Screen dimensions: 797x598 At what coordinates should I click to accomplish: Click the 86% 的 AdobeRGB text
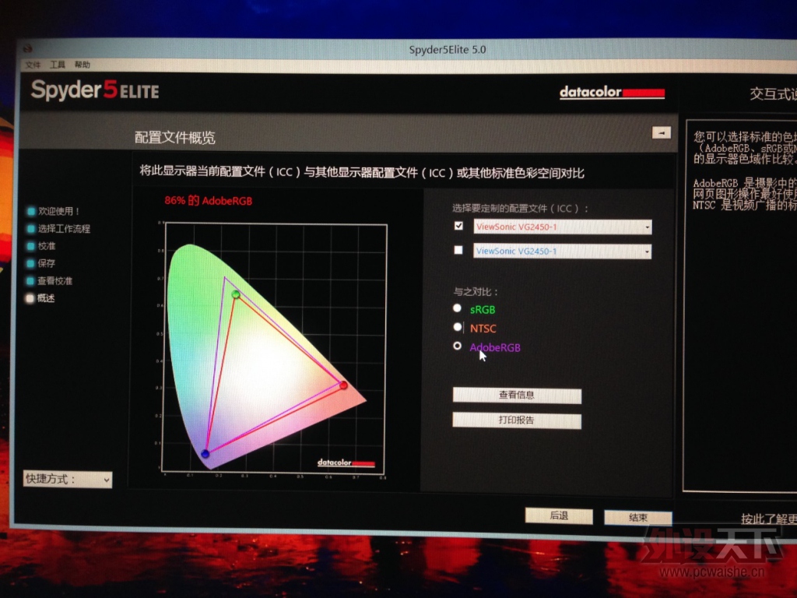pos(209,201)
